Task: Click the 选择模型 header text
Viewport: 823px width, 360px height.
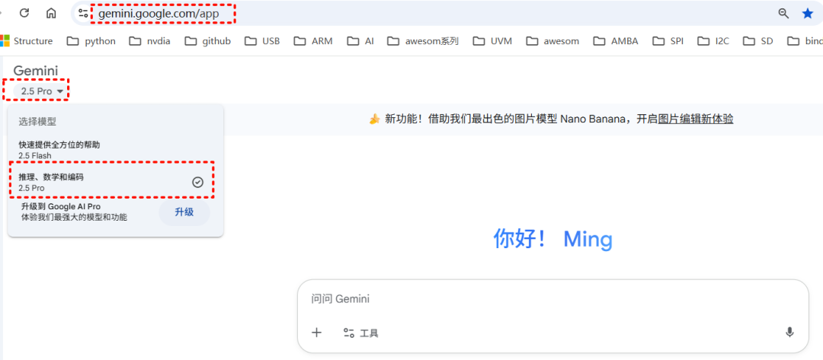Action: 38,122
